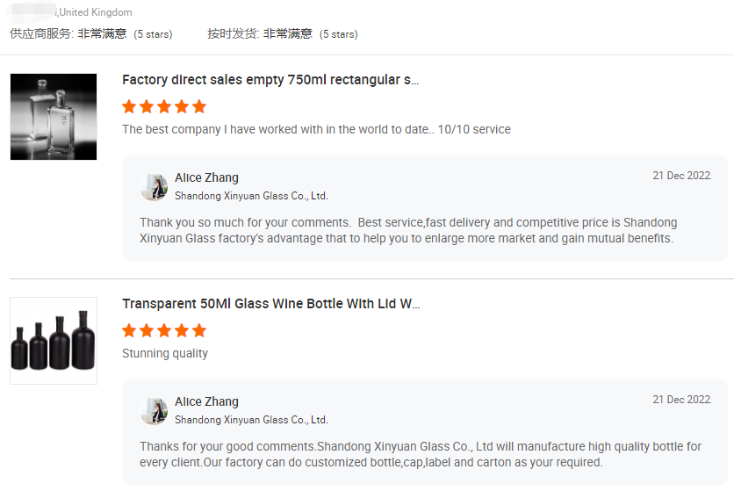The width and height of the screenshot is (734, 491).
Task: Click the "Stunning quality" review text
Action: click(165, 353)
